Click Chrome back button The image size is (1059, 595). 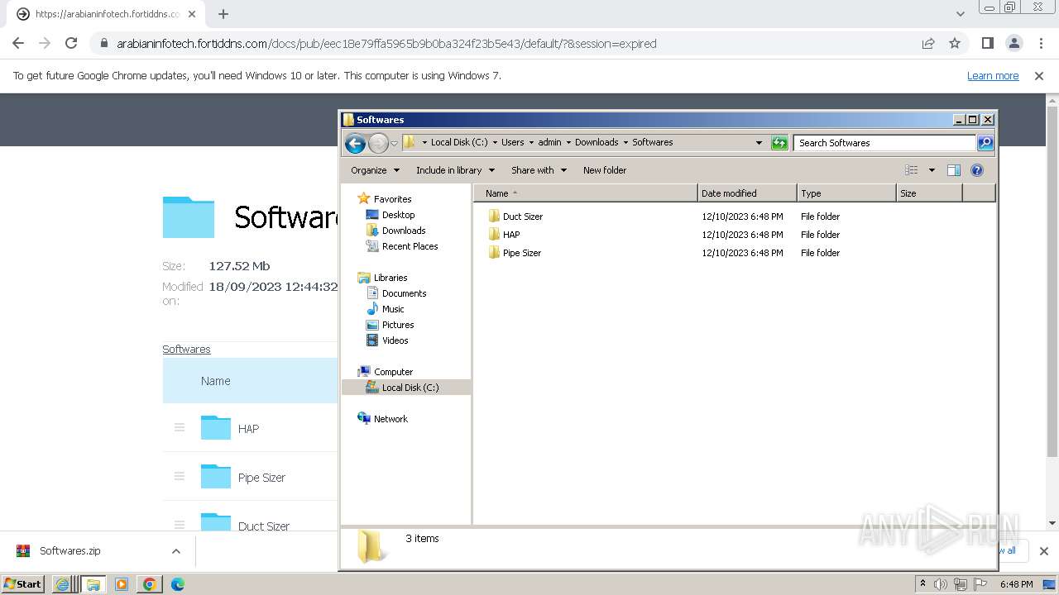18,44
